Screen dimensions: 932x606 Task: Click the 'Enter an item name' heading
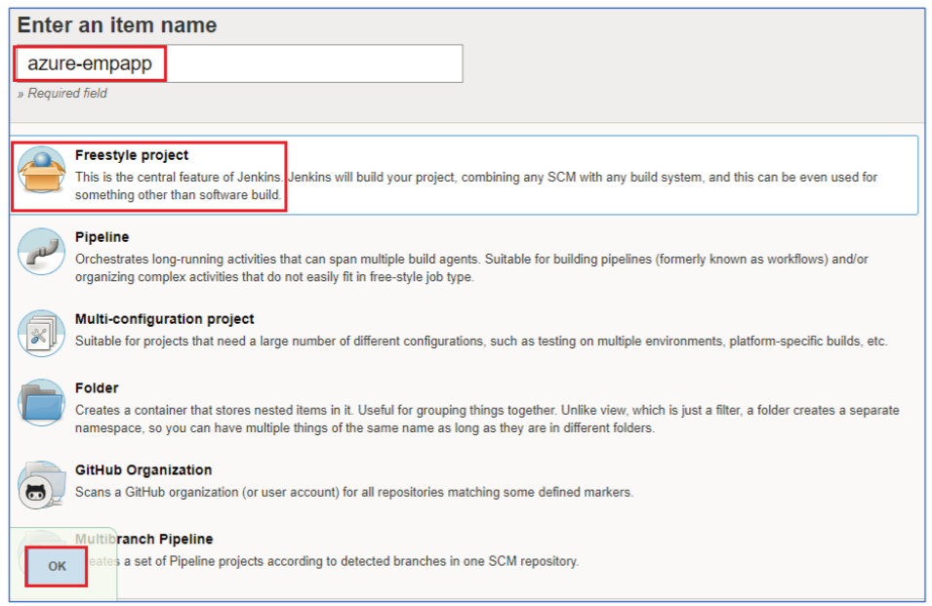tap(117, 25)
